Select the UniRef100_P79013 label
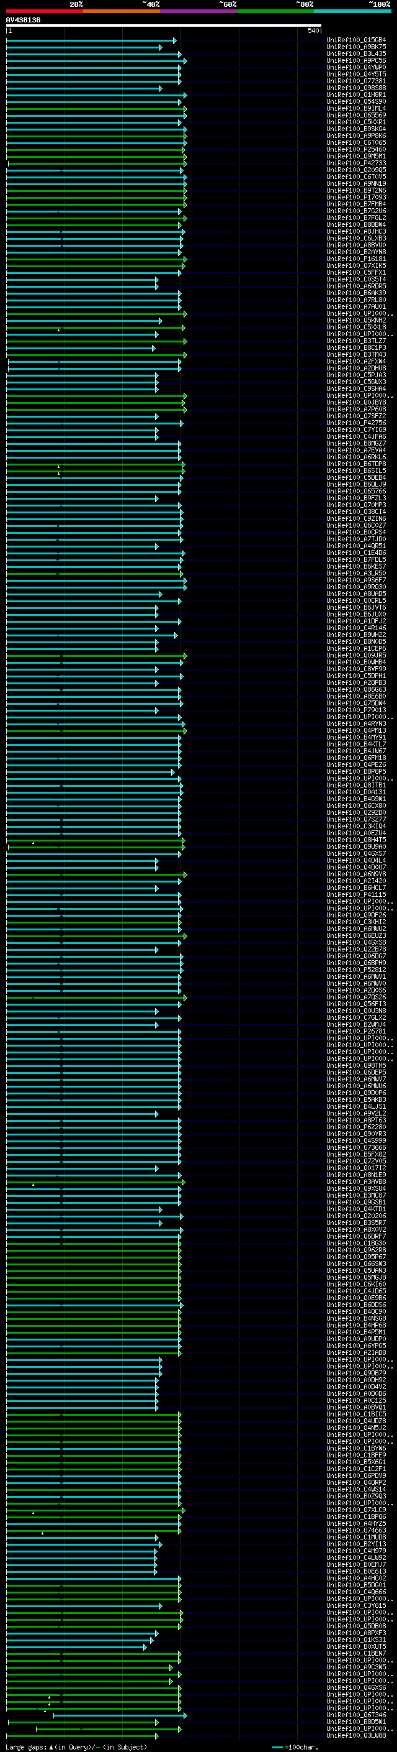This screenshot has height=1752, width=397. pyautogui.click(x=356, y=710)
